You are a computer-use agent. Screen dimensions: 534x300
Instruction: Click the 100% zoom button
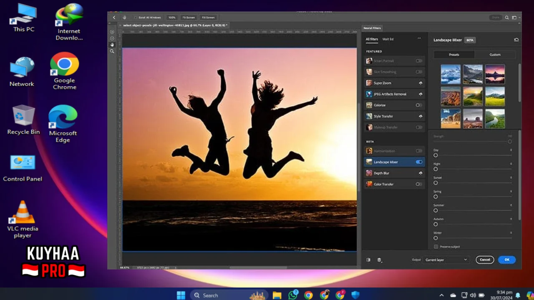(171, 17)
